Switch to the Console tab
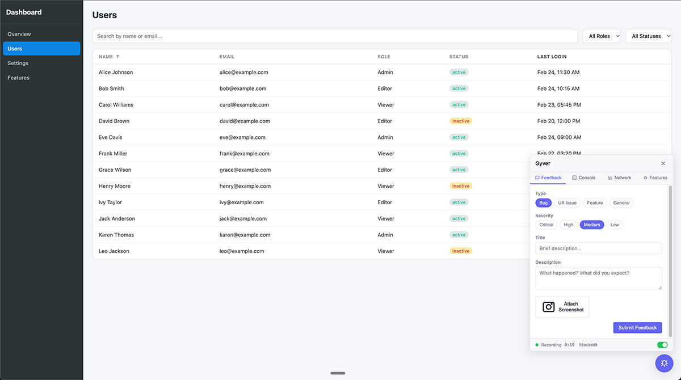Image resolution: width=681 pixels, height=380 pixels. tap(585, 178)
